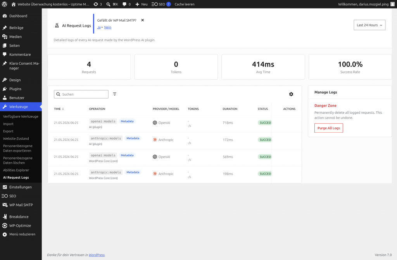Click Anthropic logo in 198ms row

tap(155, 174)
